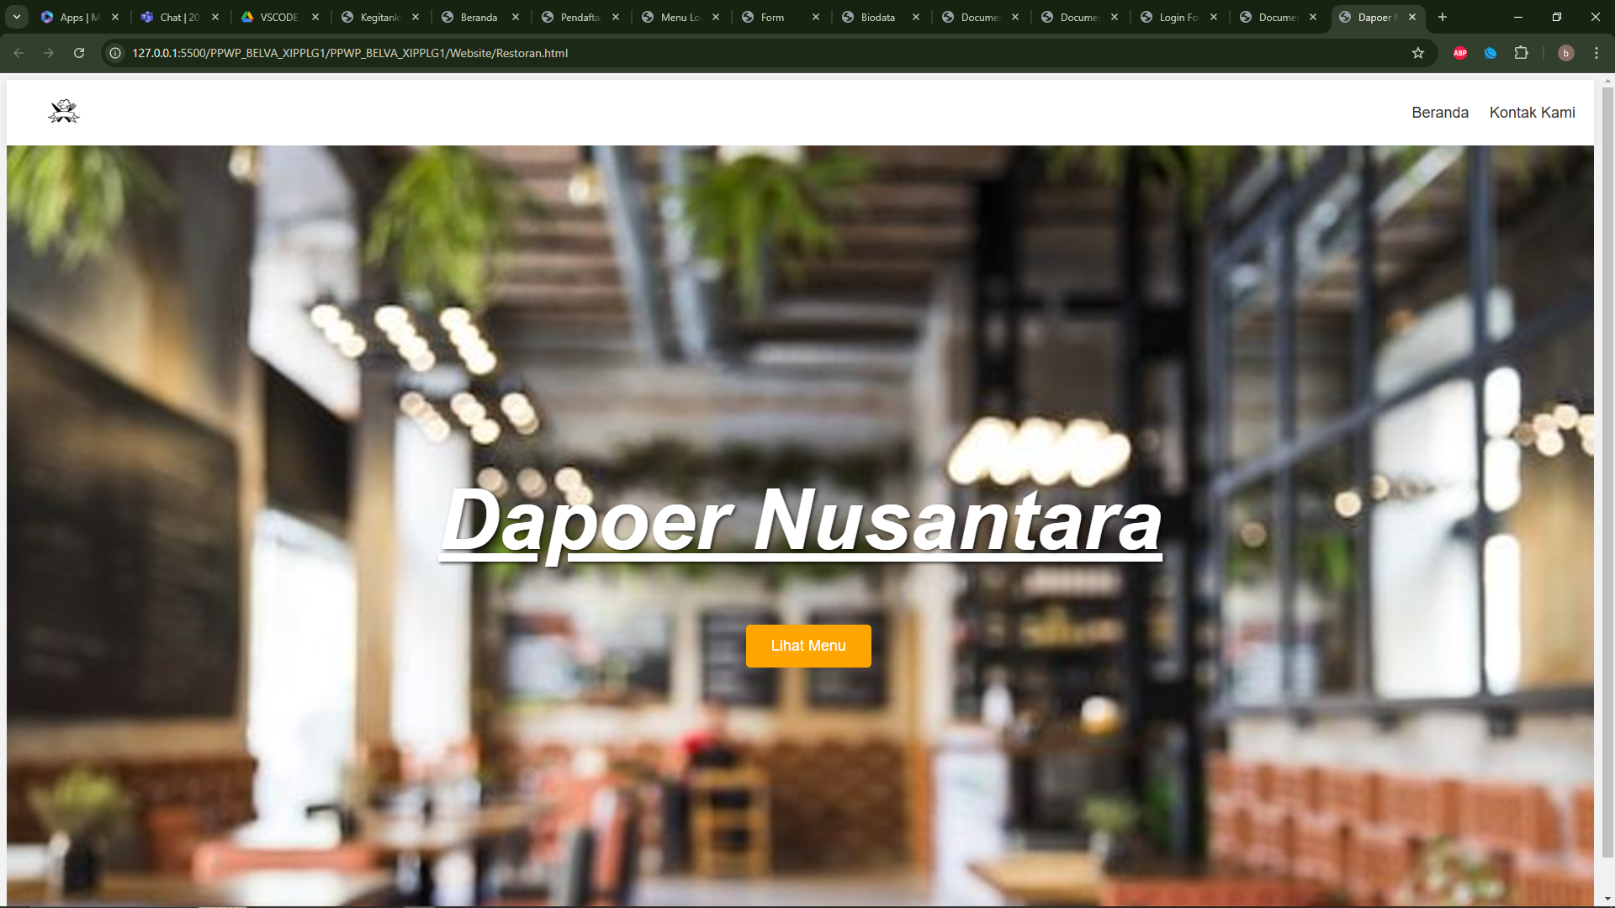This screenshot has width=1615, height=908.
Task: Reload the page
Action: coord(79,53)
